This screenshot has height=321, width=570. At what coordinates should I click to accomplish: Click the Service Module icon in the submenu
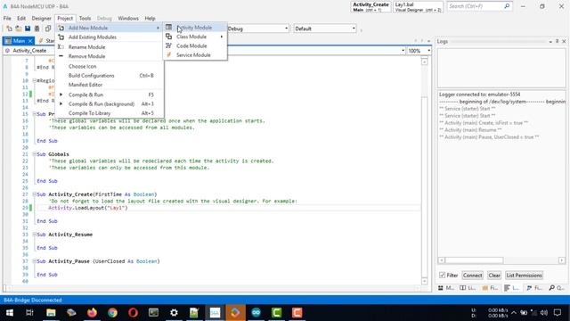pyautogui.click(x=168, y=55)
